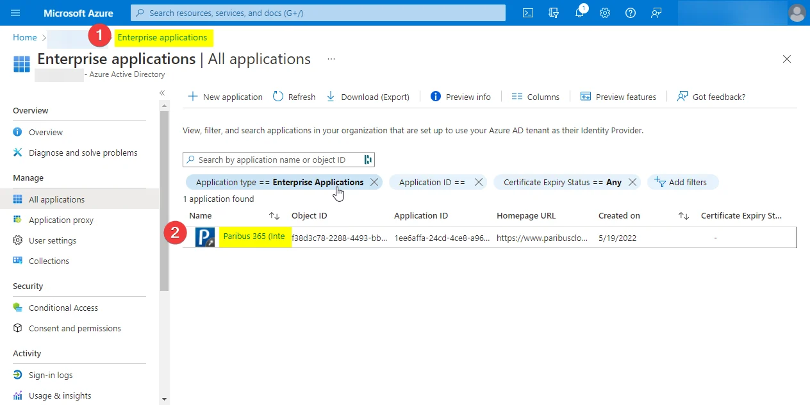
Task: Click the Homepage URL column header
Action: tap(526, 216)
